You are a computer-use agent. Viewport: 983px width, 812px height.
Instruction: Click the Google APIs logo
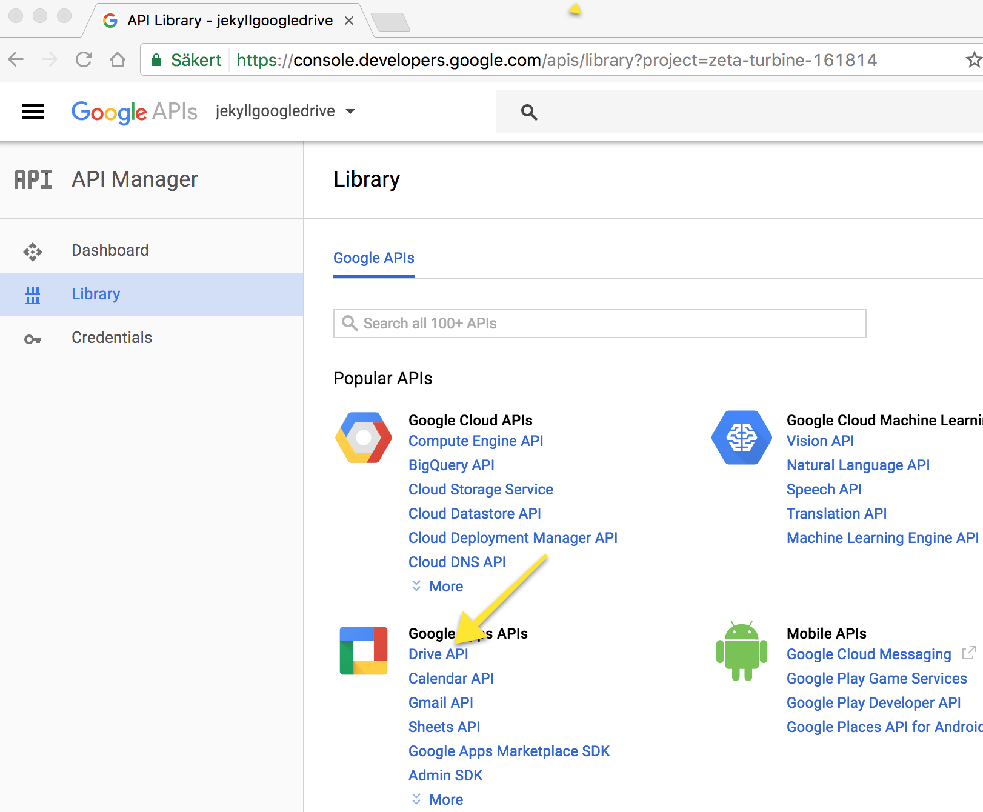click(x=134, y=112)
